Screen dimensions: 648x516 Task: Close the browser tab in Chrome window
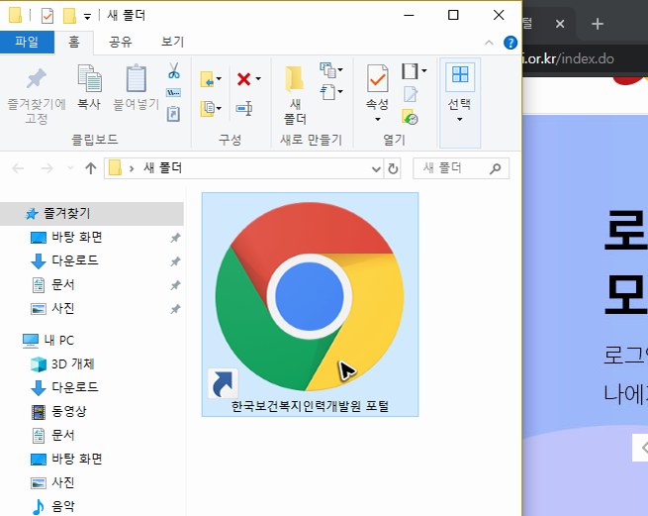click(x=560, y=24)
